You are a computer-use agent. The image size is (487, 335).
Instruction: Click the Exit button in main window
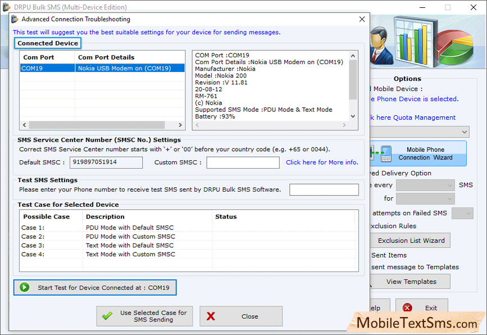tap(421, 307)
